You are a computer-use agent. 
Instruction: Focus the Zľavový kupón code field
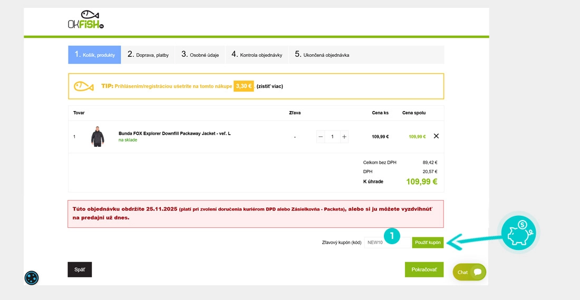(x=388, y=243)
